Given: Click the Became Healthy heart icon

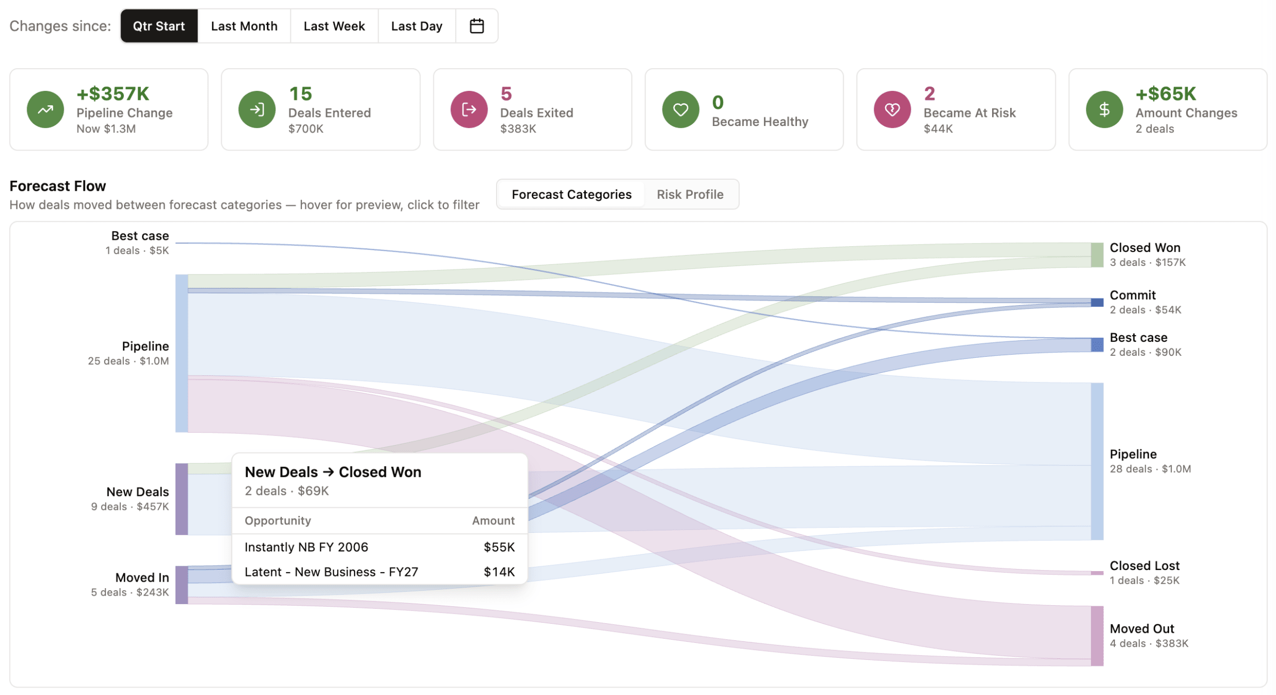Looking at the screenshot, I should click(x=680, y=110).
